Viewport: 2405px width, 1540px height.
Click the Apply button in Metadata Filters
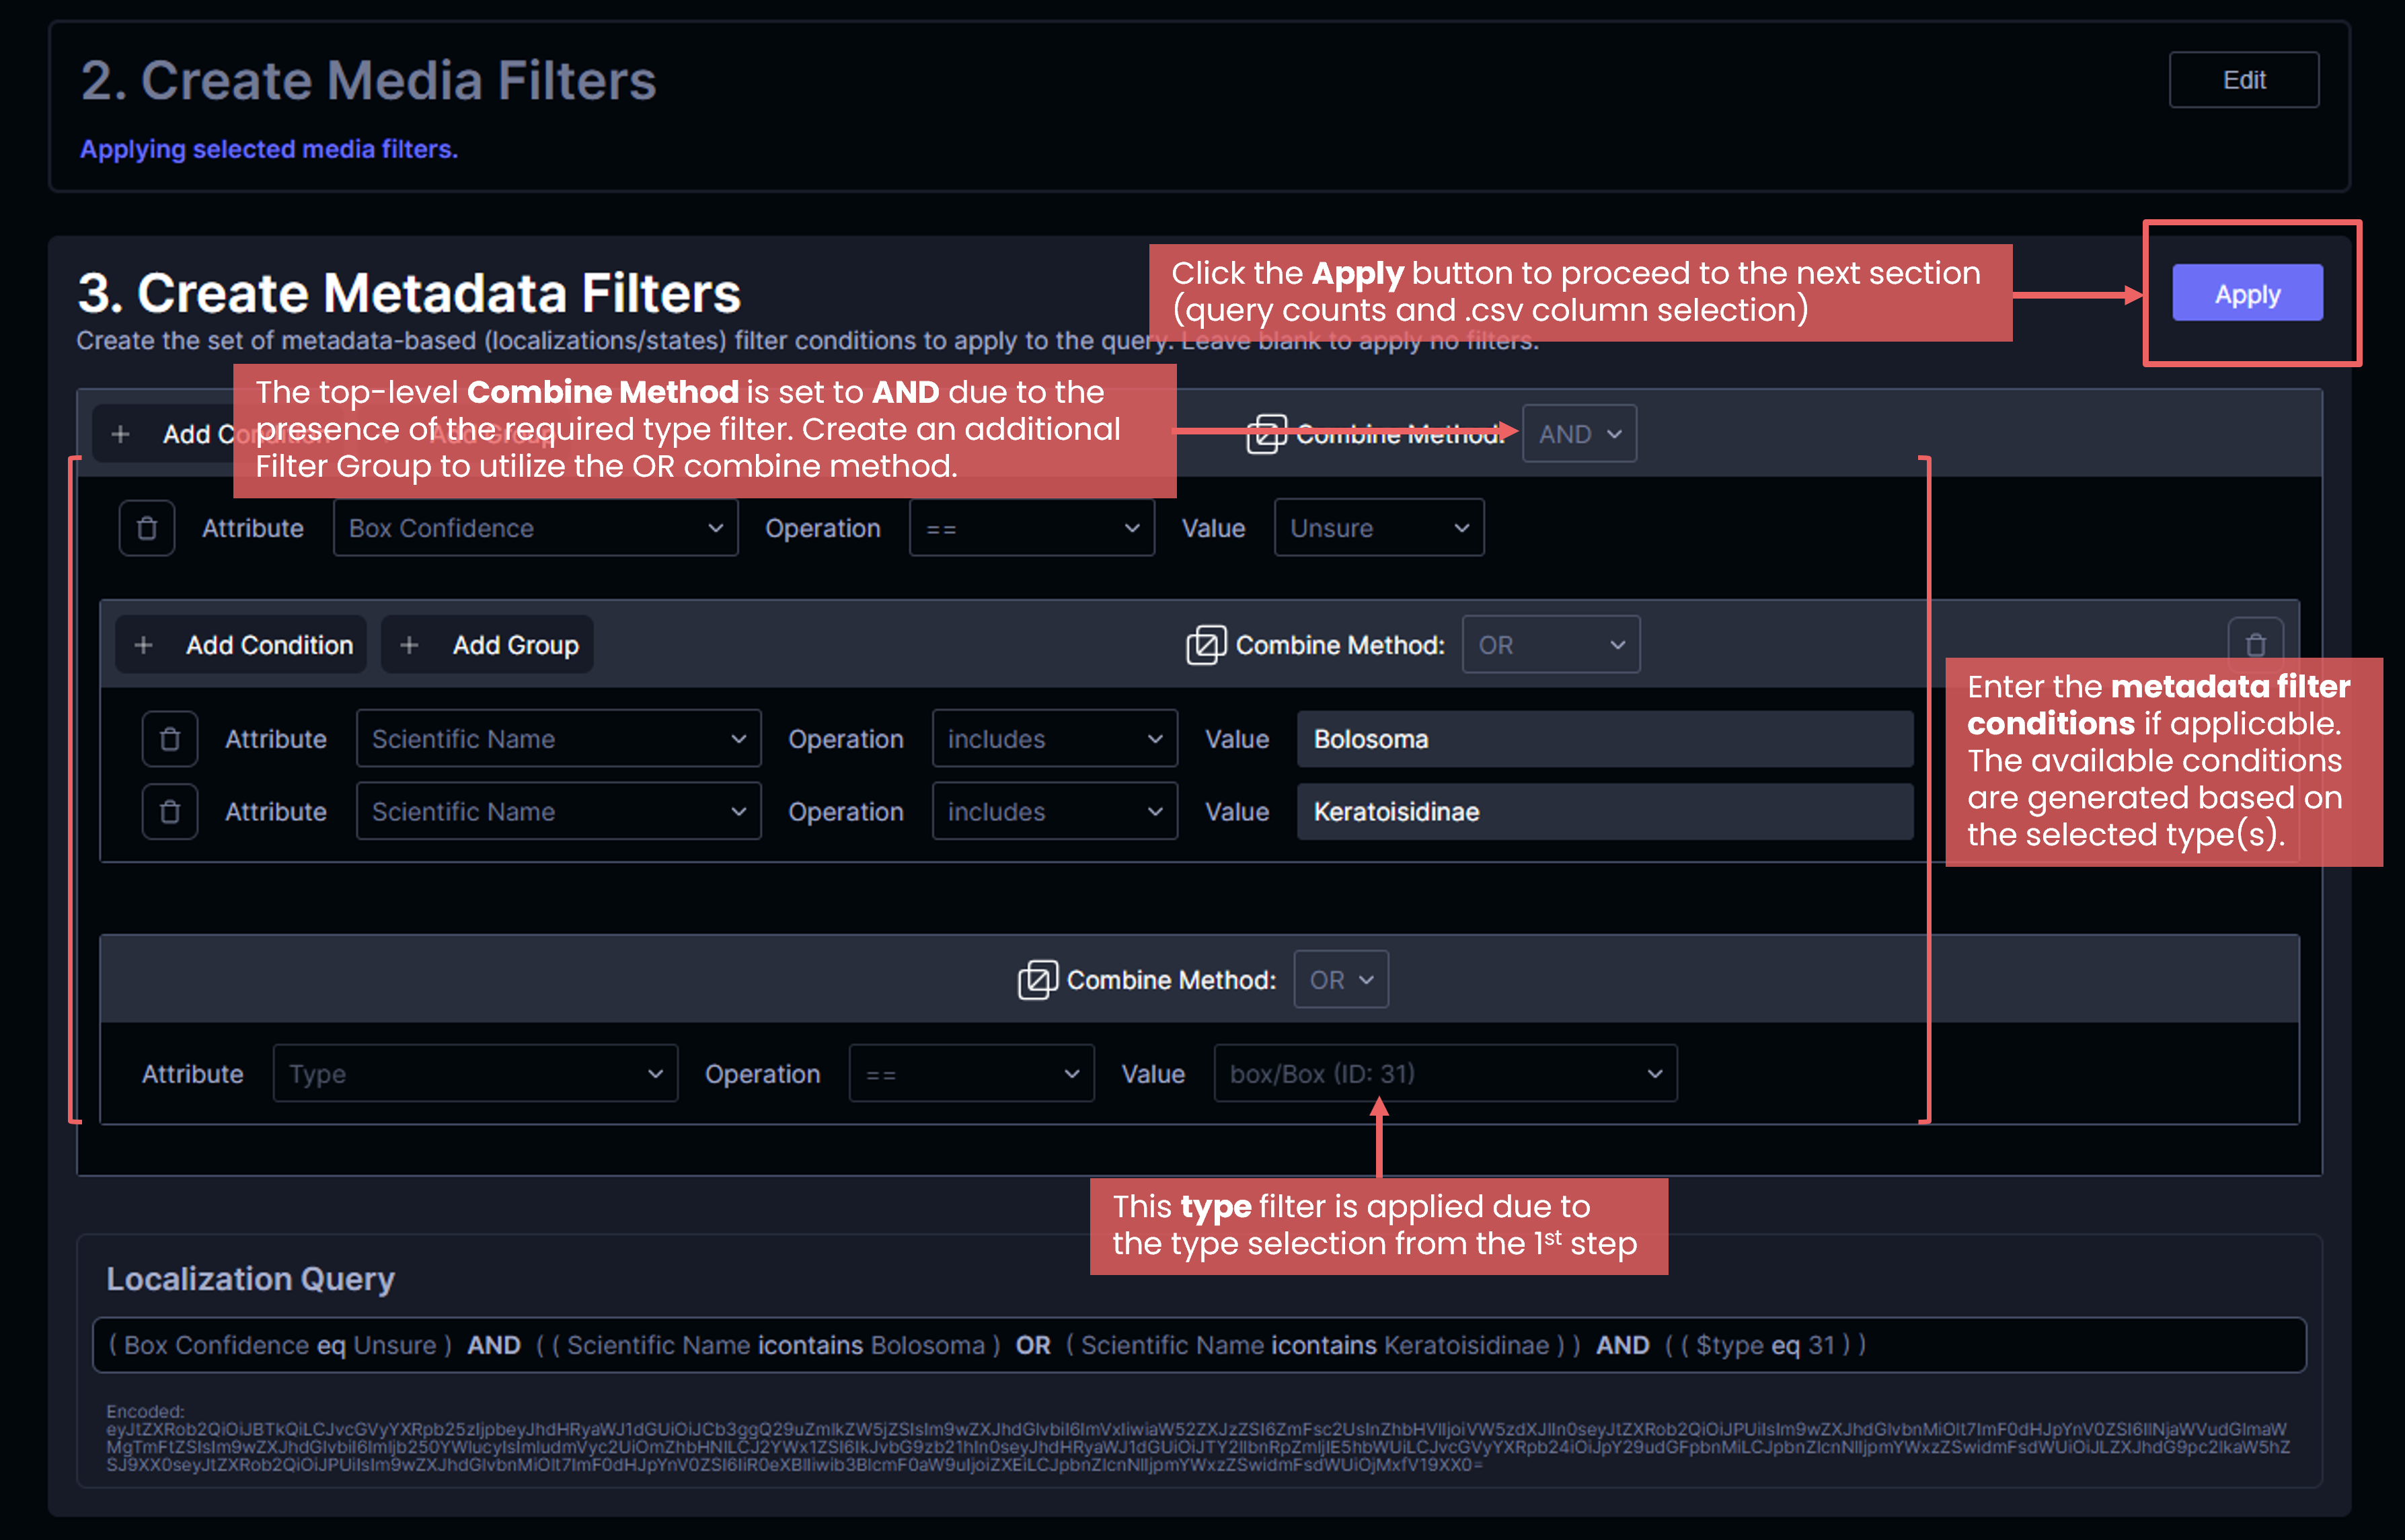click(2247, 294)
